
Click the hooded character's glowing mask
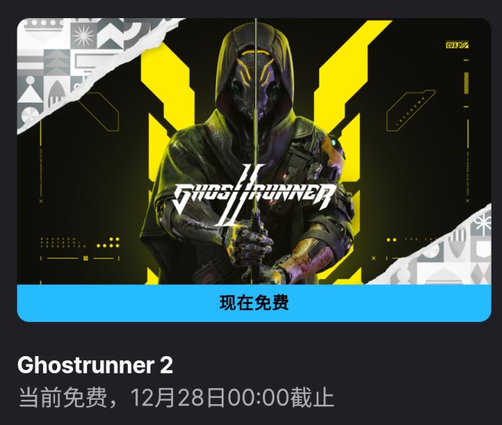[x=255, y=85]
